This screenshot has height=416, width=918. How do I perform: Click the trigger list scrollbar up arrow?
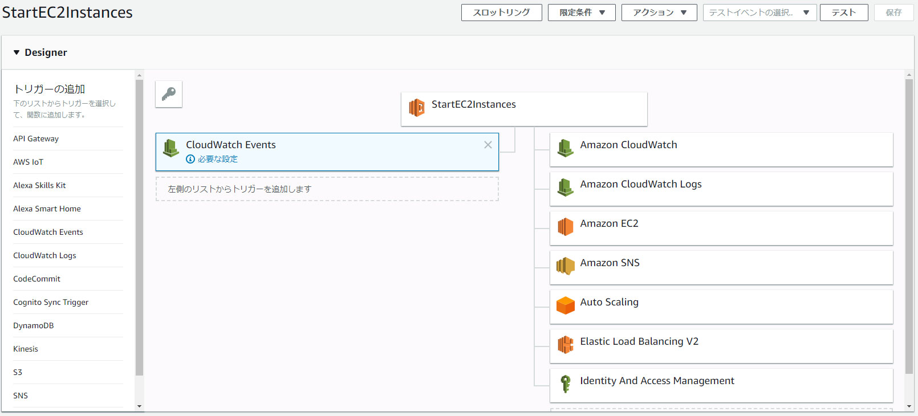[139, 75]
